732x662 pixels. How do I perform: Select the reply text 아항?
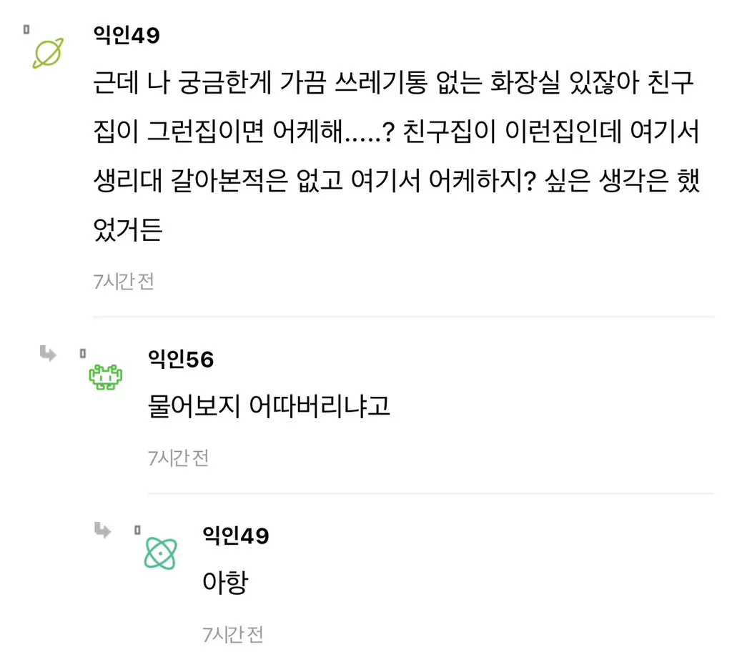225,583
